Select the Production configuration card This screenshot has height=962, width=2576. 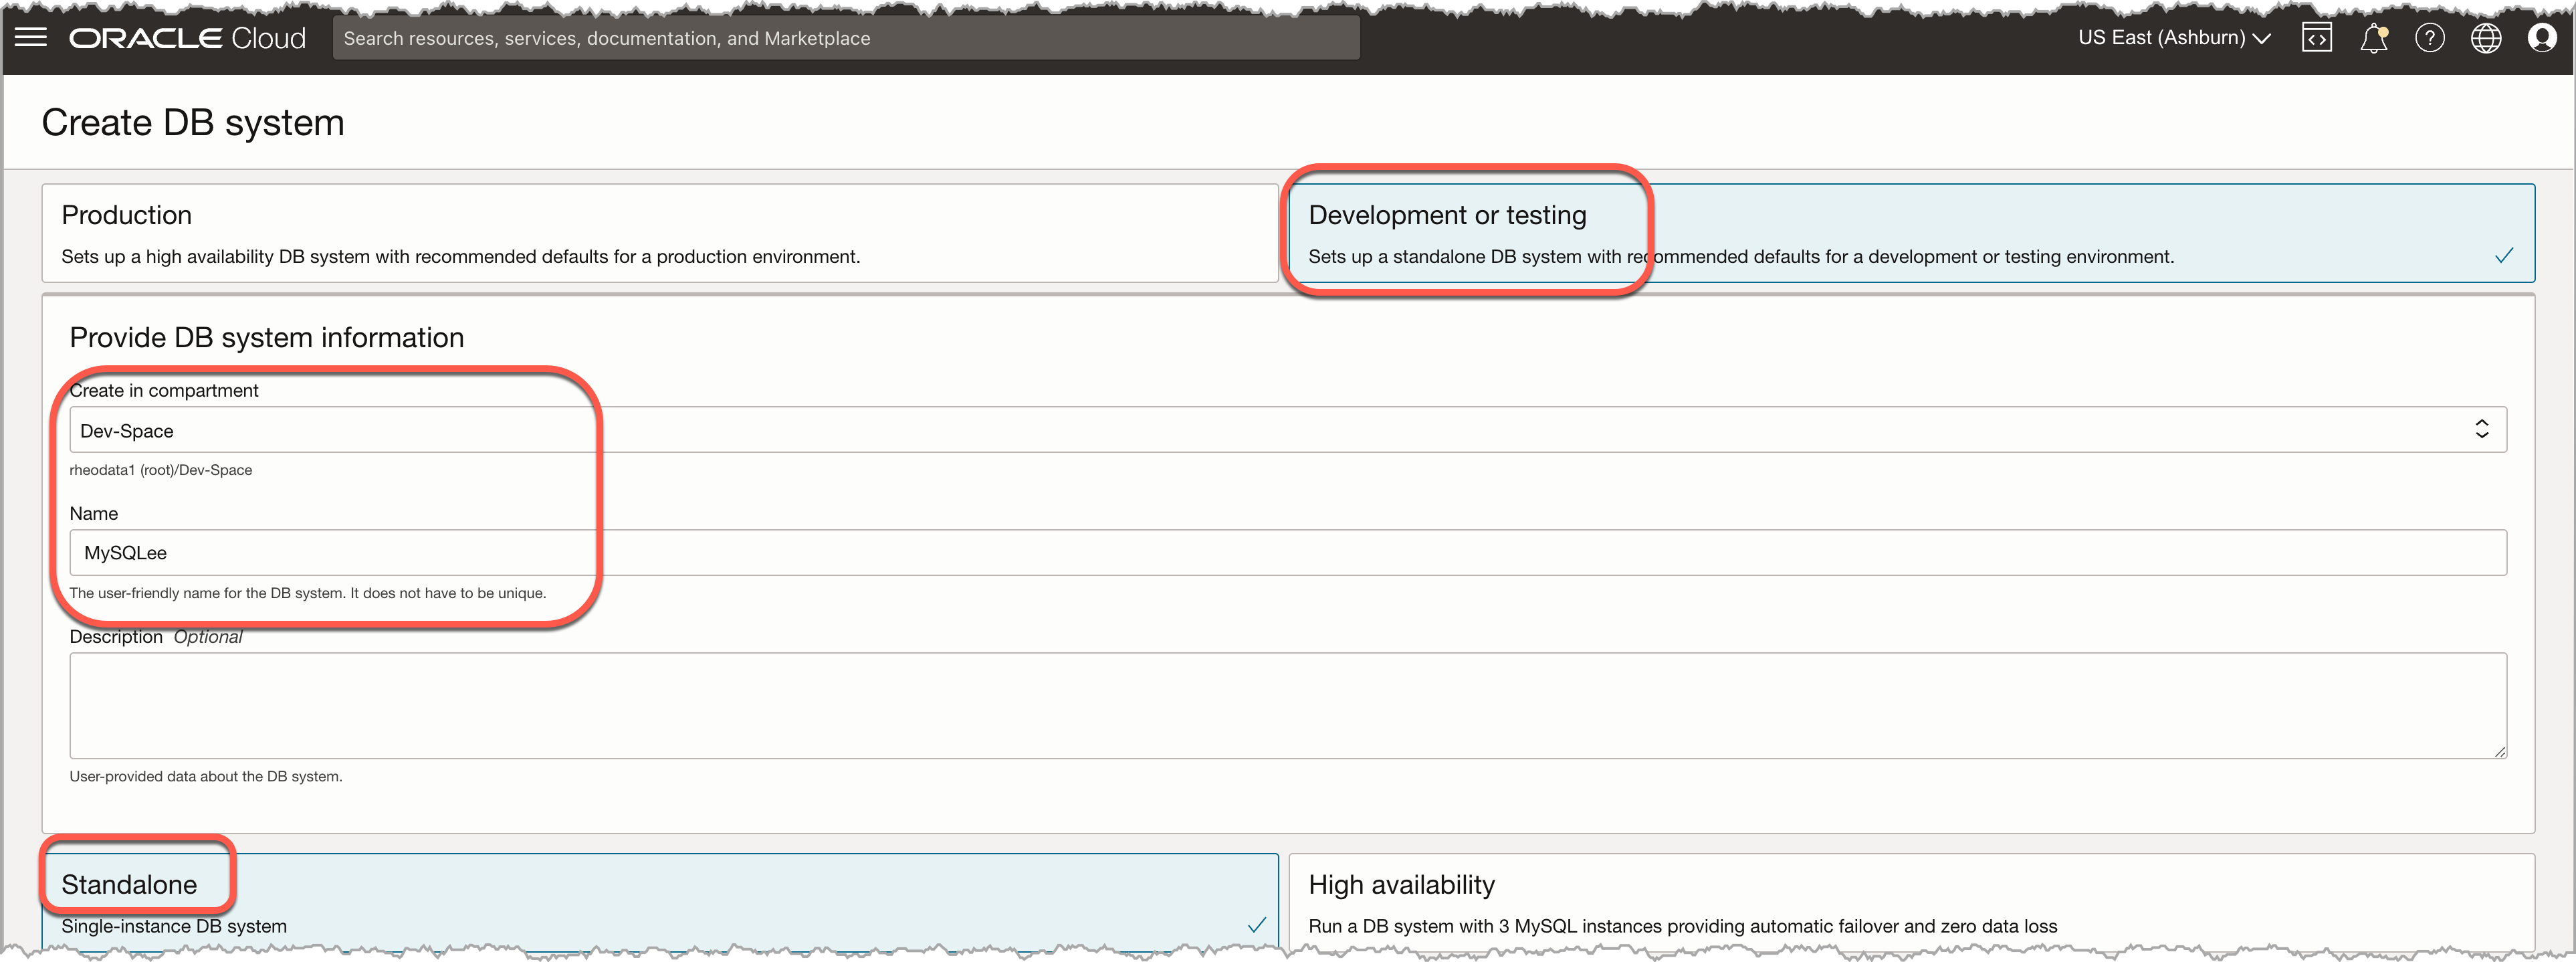[660, 233]
